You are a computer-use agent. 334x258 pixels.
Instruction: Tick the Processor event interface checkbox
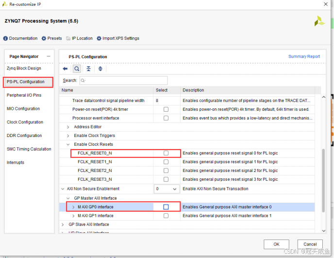click(166, 118)
